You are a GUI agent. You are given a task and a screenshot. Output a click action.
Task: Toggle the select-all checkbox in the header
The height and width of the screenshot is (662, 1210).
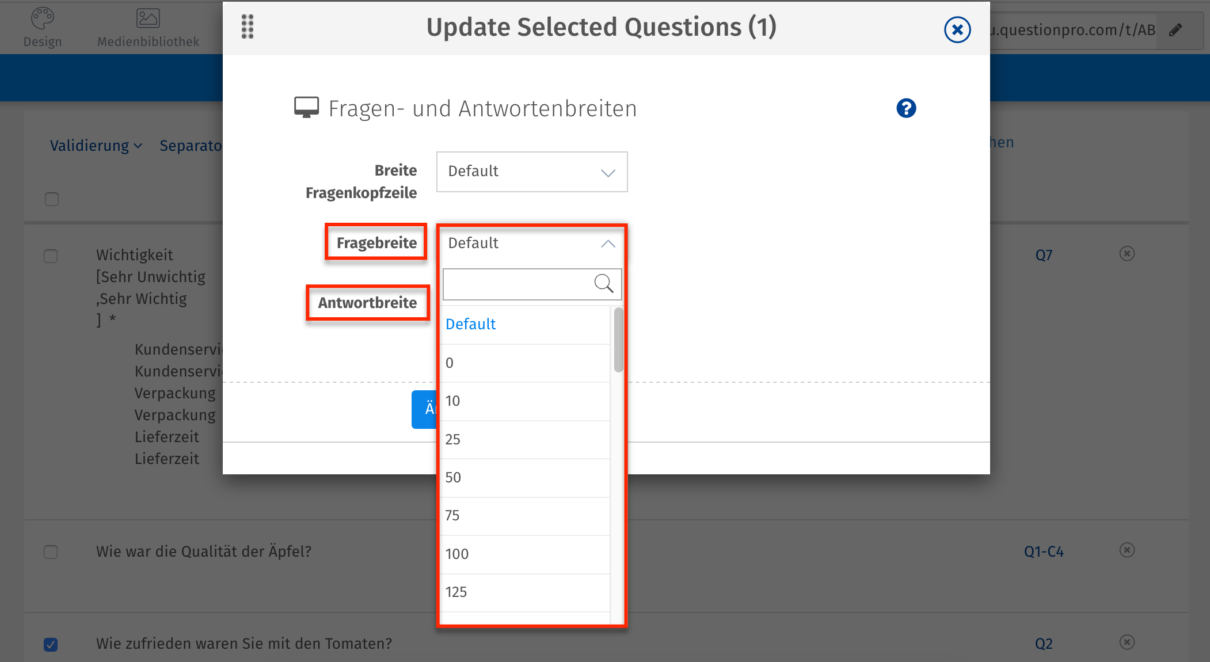(52, 199)
